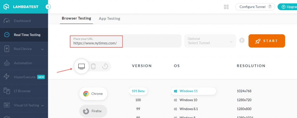Click the LambdaTest logo icon

(x=6, y=7)
